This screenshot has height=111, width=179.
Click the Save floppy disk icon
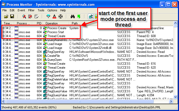[x=12, y=17]
